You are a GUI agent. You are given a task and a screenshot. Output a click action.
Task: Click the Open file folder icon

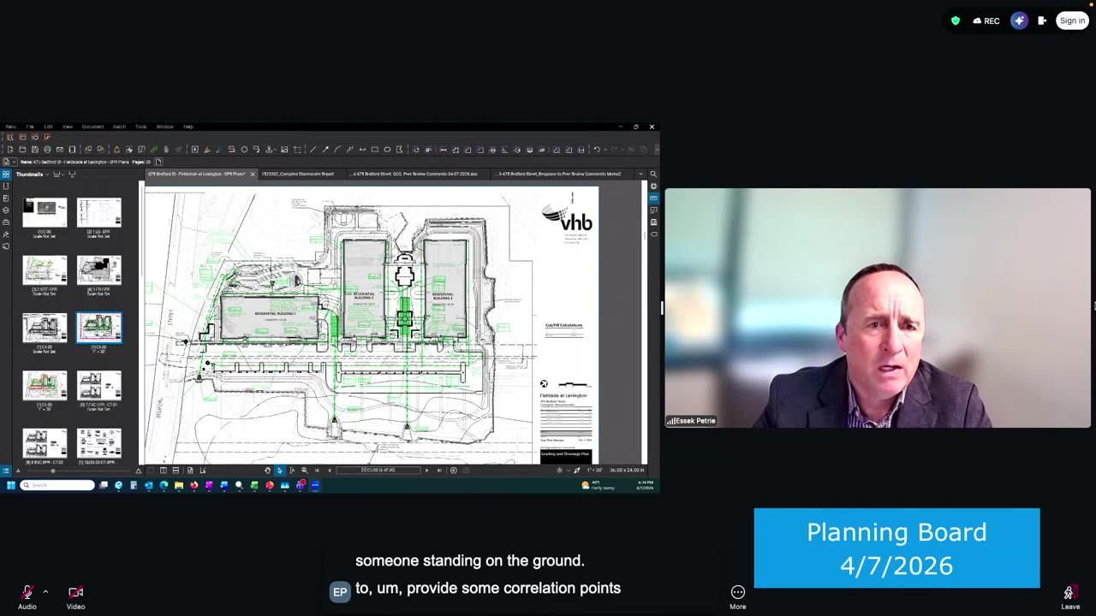point(22,150)
